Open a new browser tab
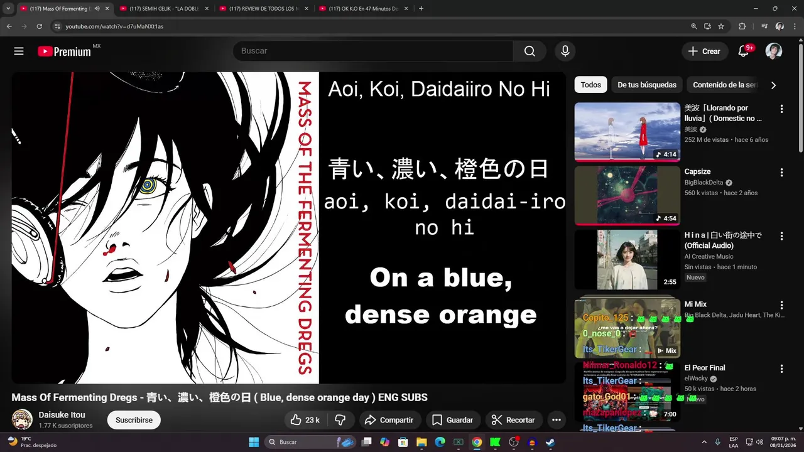Image resolution: width=804 pixels, height=452 pixels. pyautogui.click(x=421, y=9)
